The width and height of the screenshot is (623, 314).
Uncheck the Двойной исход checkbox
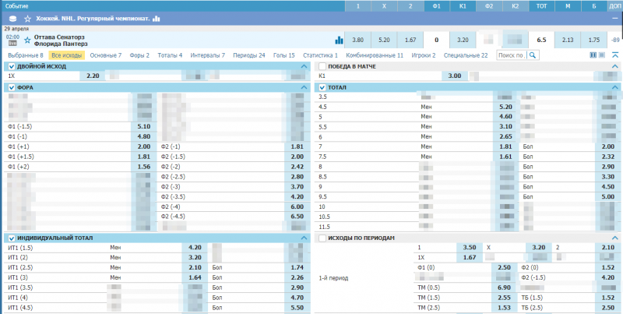click(x=11, y=66)
